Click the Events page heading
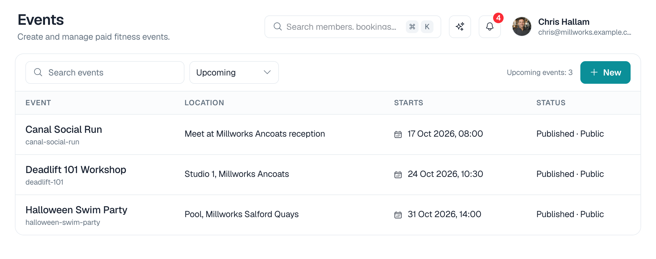The image size is (656, 259). [41, 20]
